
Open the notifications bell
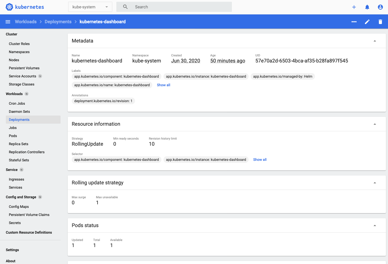pos(367,7)
